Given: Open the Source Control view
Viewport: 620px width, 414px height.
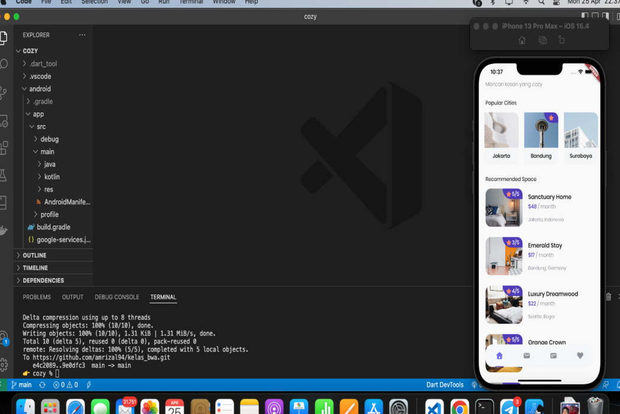Looking at the screenshot, I should (x=4, y=92).
